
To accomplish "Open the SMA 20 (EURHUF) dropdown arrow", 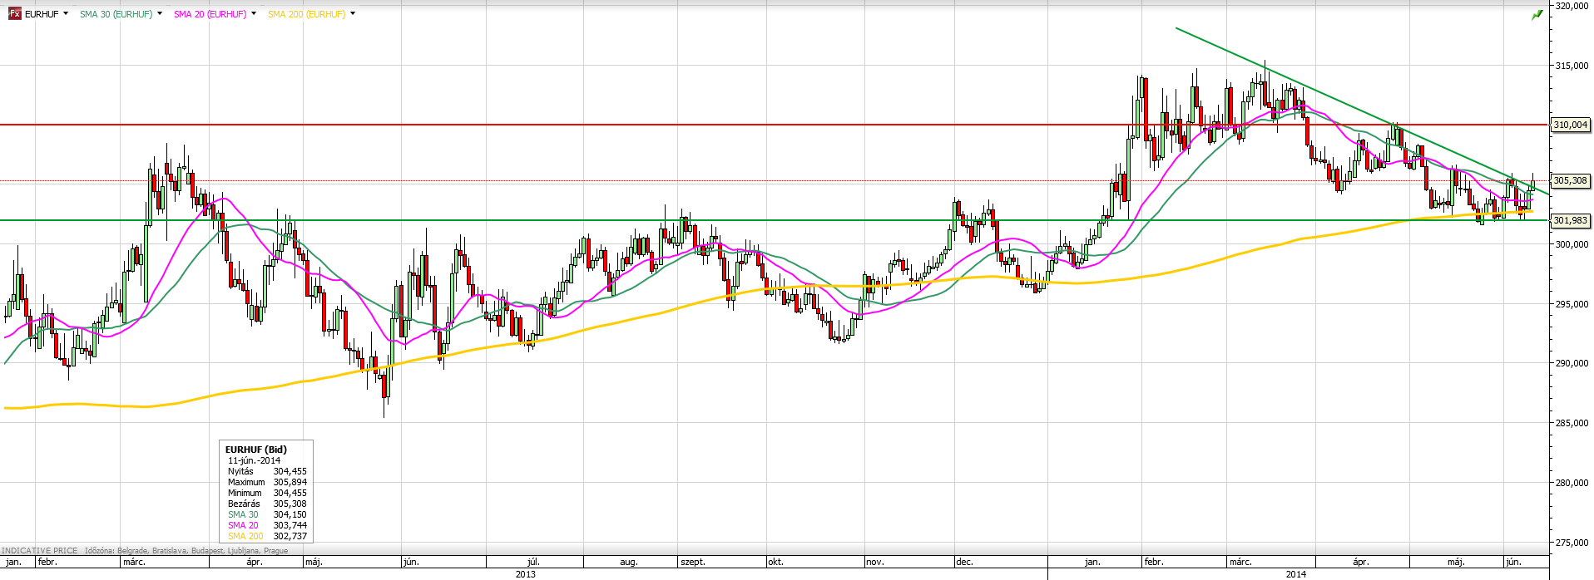I will [x=253, y=14].
